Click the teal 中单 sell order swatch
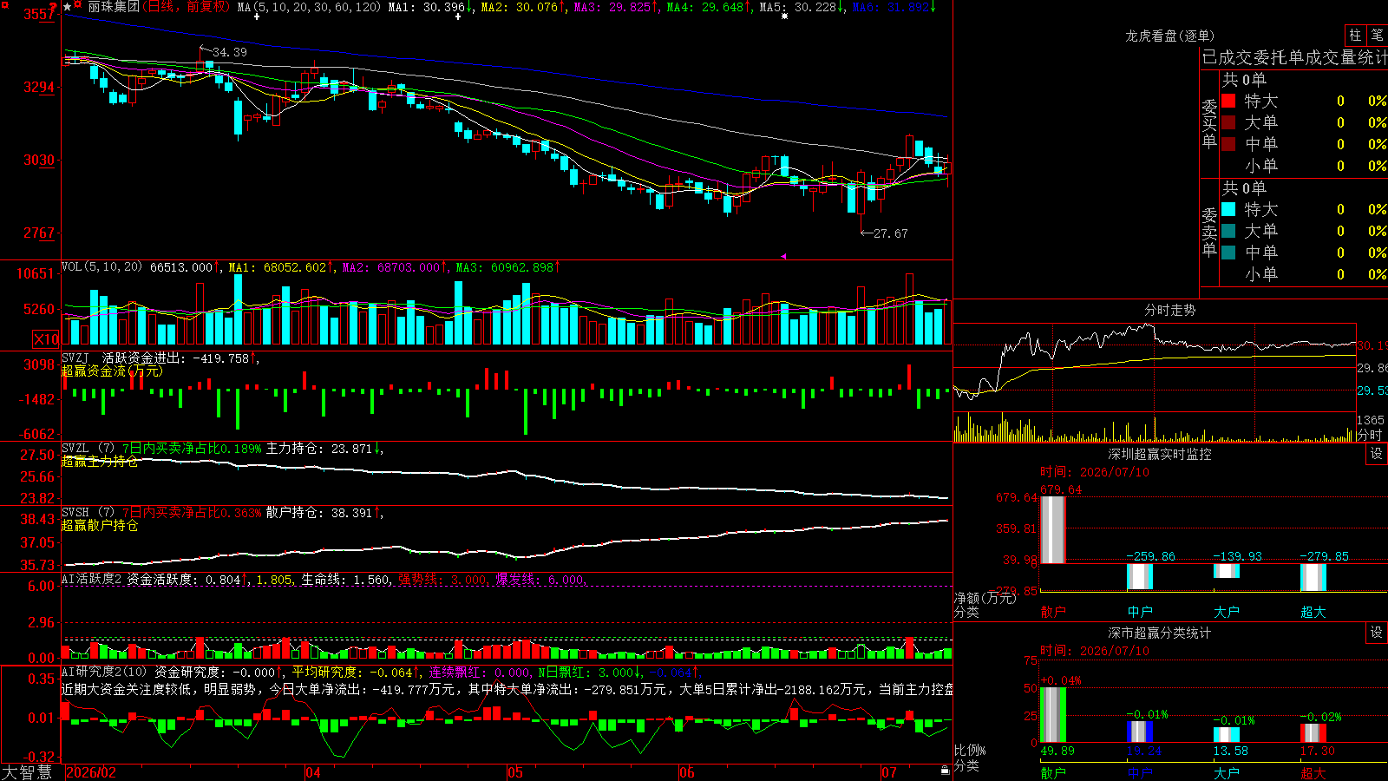The width and height of the screenshot is (1388, 781). coord(1228,253)
